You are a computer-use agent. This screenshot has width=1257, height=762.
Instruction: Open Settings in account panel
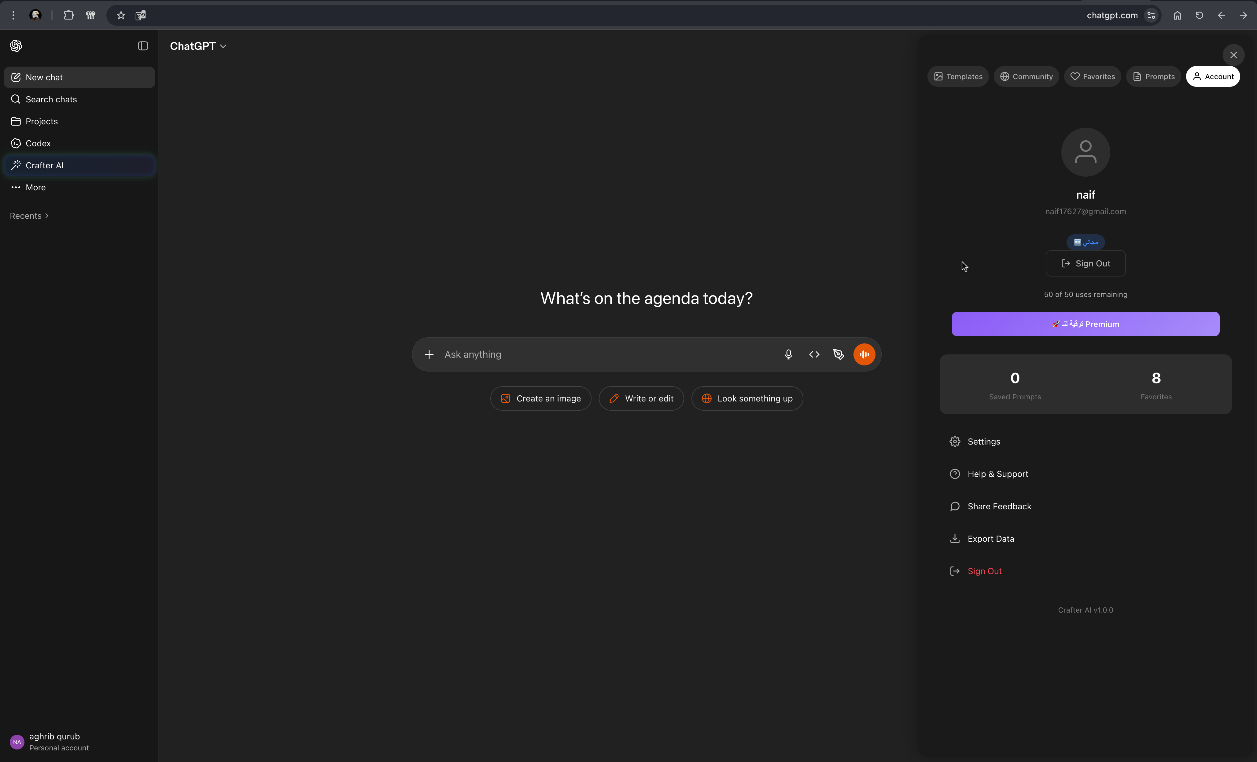click(983, 442)
